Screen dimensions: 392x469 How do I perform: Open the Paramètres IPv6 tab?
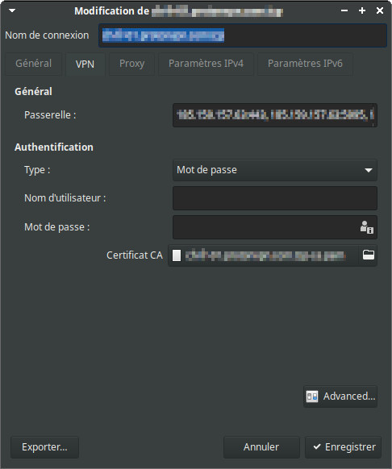(x=305, y=64)
